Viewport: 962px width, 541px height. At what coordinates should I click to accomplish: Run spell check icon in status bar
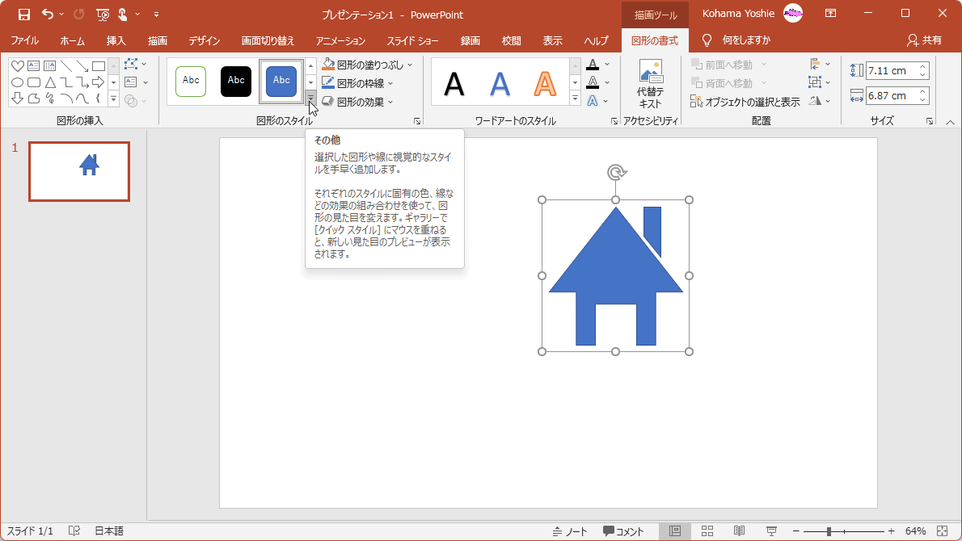[74, 531]
